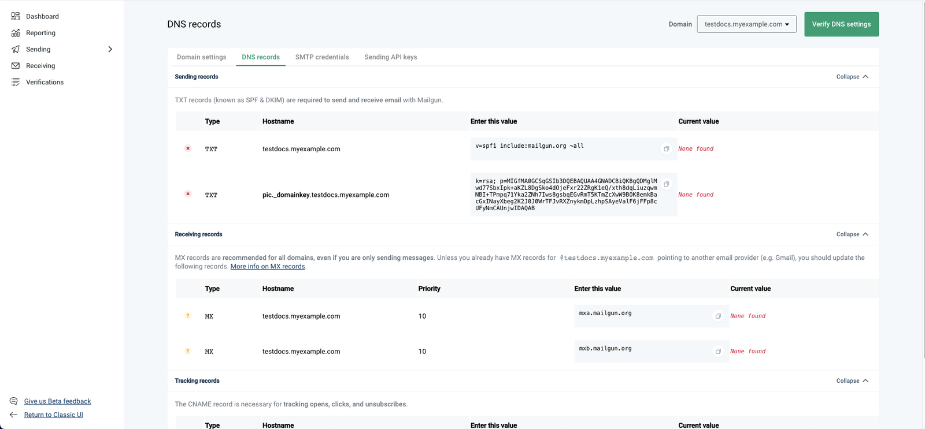Click the Dashboard sidebar icon
Screen dimensions: 925x429
[16, 16]
